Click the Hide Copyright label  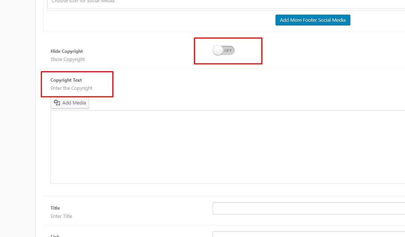click(67, 51)
